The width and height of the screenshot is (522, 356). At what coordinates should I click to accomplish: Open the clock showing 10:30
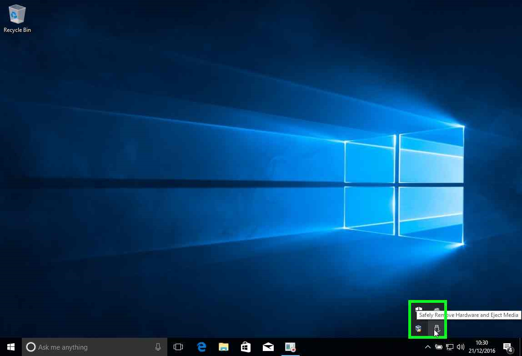pos(482,347)
